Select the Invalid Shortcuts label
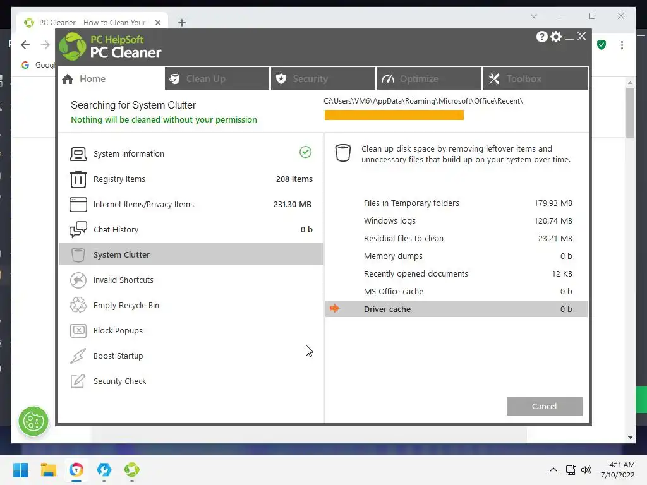647x485 pixels. tap(123, 280)
